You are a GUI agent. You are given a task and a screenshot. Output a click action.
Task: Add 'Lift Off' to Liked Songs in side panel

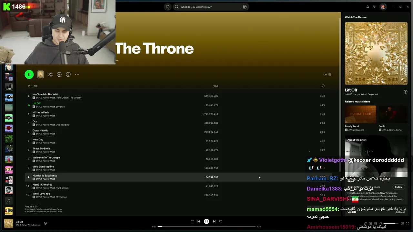(x=406, y=92)
